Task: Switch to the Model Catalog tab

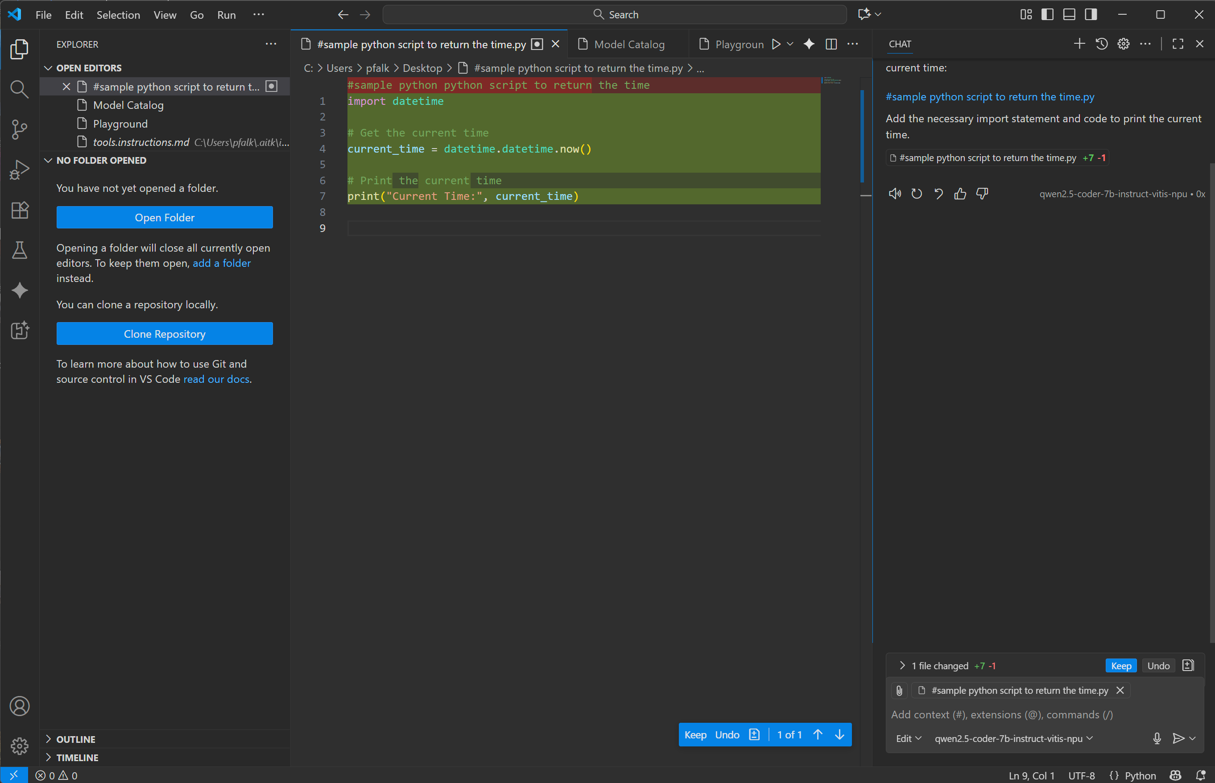Action: (628, 45)
